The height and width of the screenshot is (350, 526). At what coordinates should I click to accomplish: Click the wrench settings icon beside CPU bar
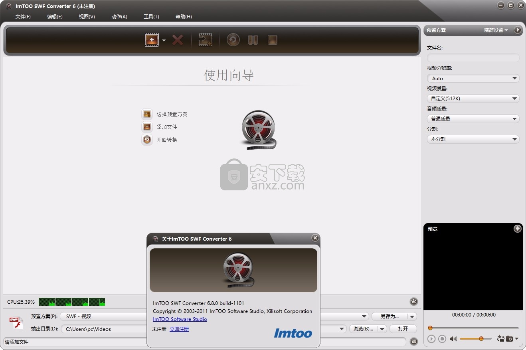pos(413,302)
